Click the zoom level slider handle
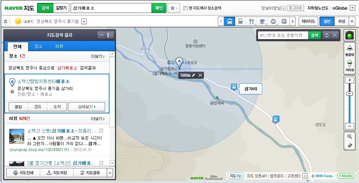The image size is (359, 183). coord(349,94)
